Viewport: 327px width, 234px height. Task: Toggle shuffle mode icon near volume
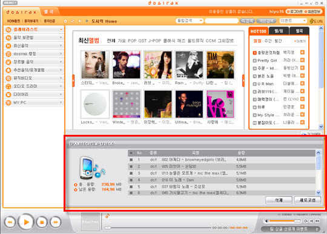click(x=311, y=221)
